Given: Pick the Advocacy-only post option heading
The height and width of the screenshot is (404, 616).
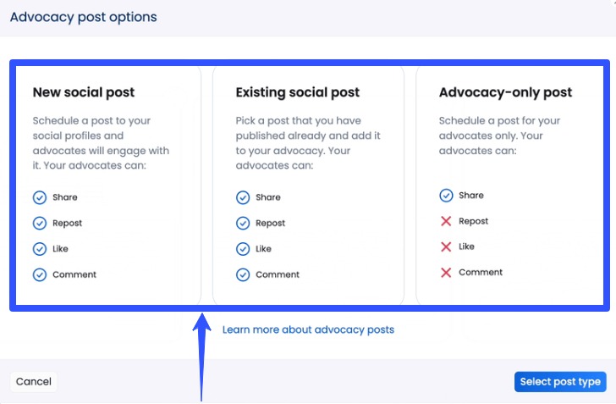Looking at the screenshot, I should (x=505, y=92).
